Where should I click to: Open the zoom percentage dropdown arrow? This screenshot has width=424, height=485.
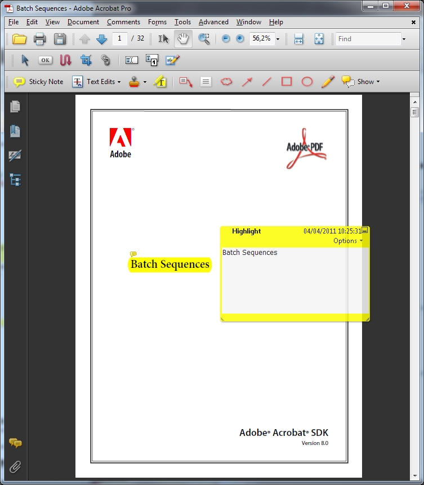coord(278,39)
